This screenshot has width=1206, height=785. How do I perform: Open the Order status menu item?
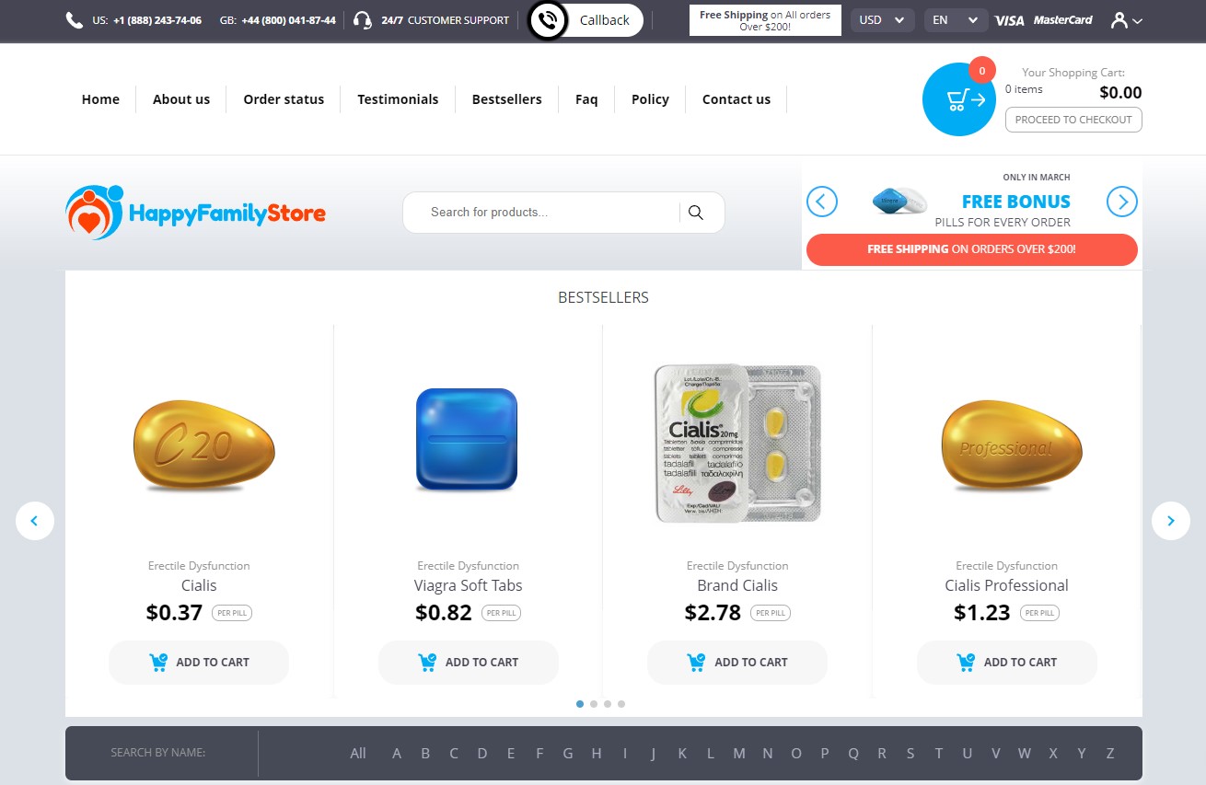(284, 99)
